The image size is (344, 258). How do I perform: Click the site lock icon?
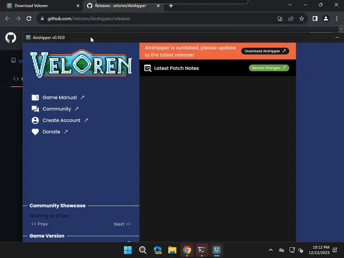42,19
